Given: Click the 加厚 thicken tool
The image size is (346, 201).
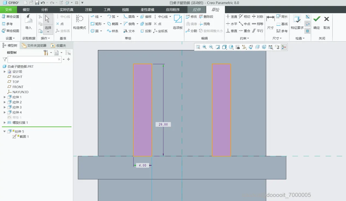Looking at the screenshot, I should click(146, 24).
